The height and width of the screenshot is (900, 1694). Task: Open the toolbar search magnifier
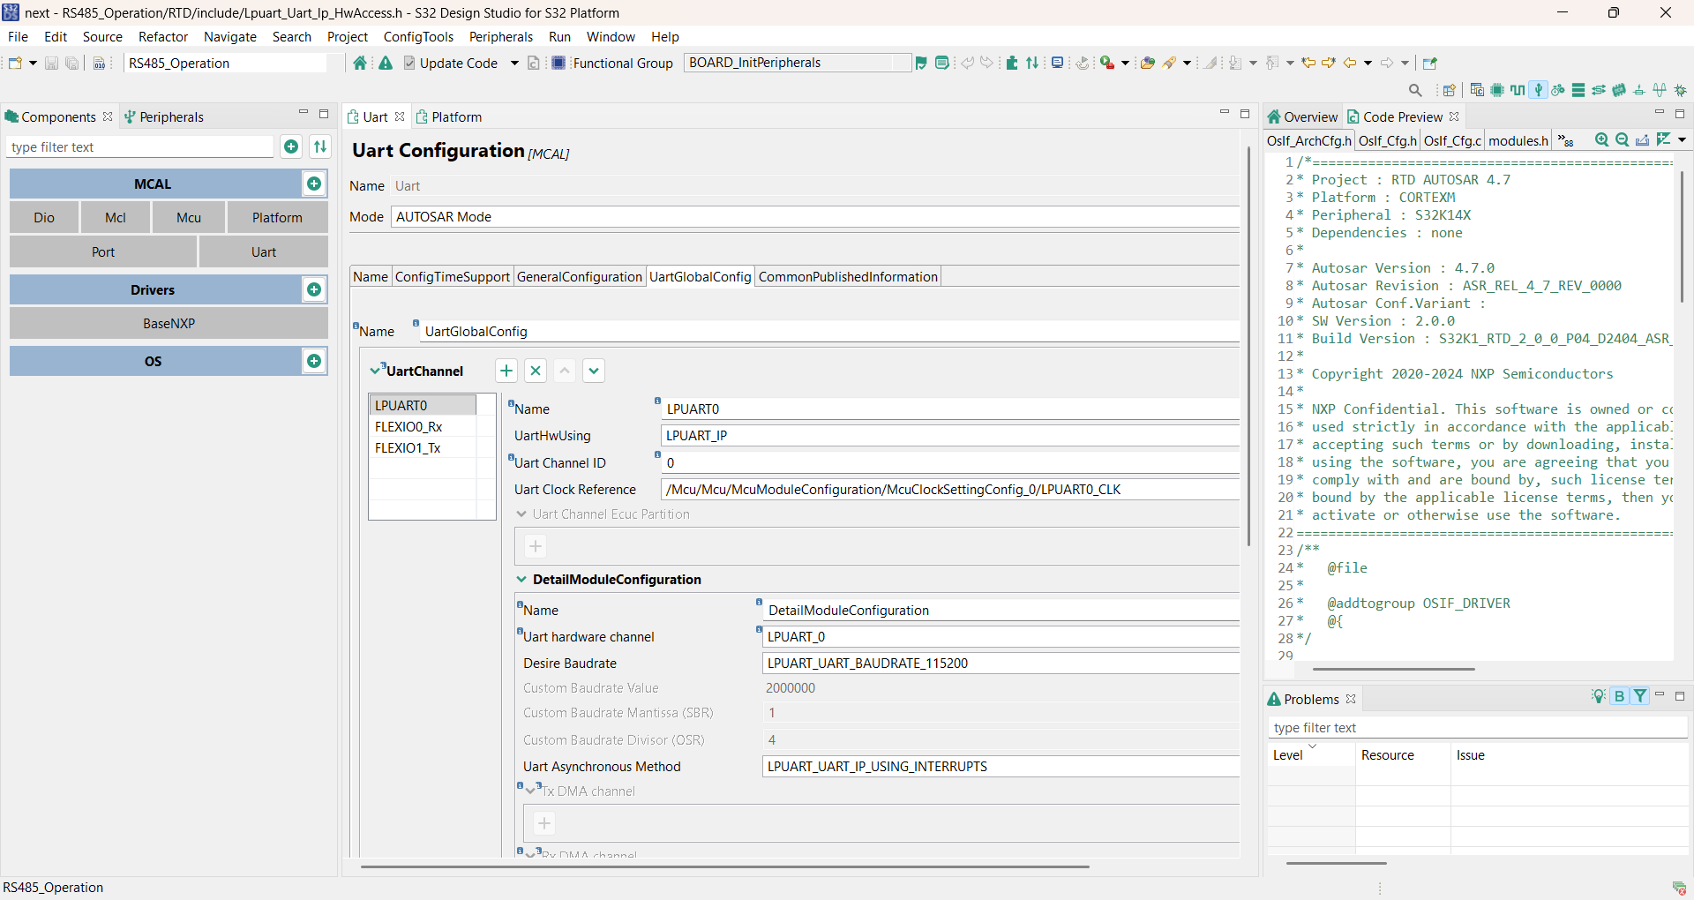[x=1415, y=90]
